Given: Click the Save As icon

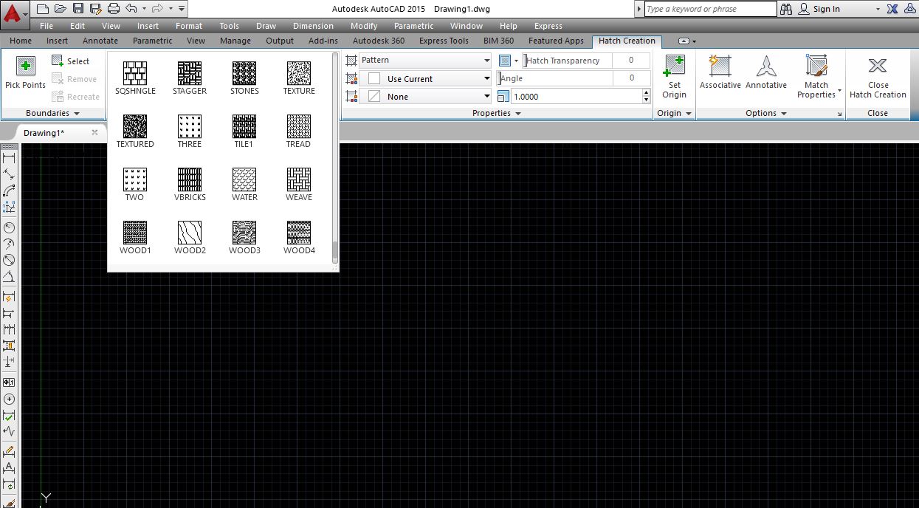Looking at the screenshot, I should coord(96,9).
